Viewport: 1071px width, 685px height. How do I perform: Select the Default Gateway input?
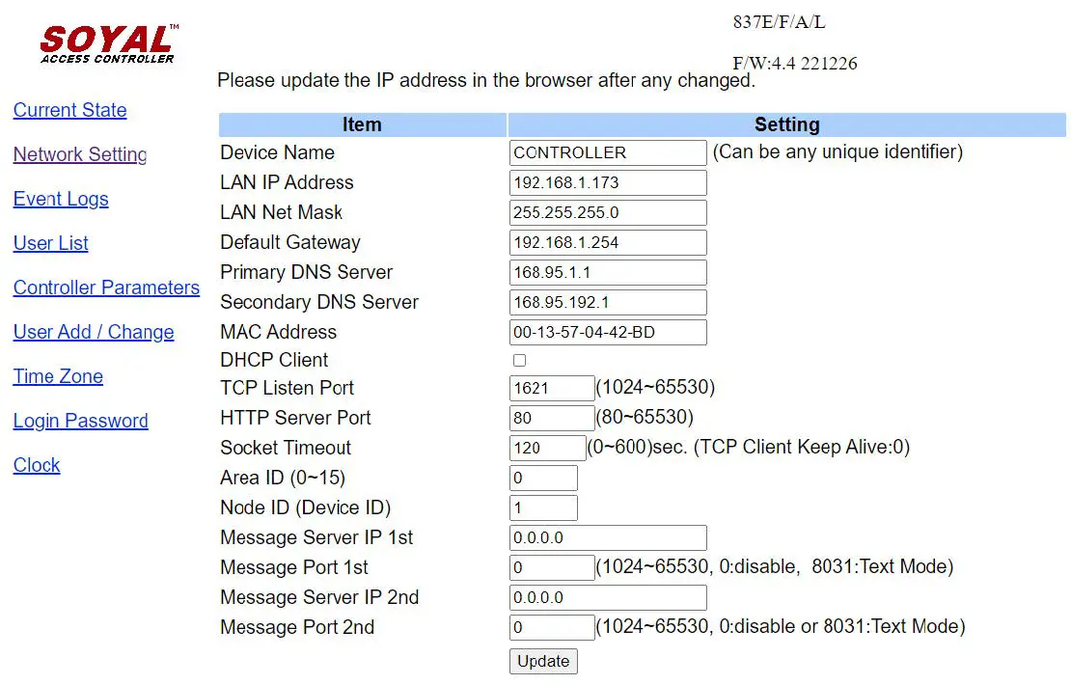pos(607,242)
